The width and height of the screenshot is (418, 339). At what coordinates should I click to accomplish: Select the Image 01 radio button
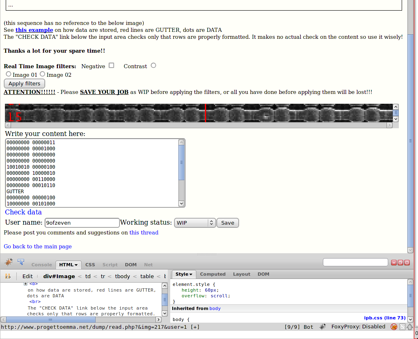click(x=9, y=74)
